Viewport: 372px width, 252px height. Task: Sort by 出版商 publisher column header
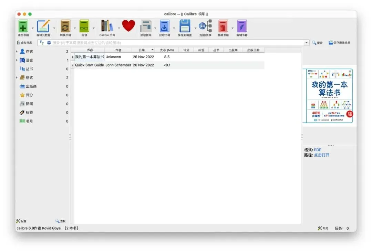(233, 50)
